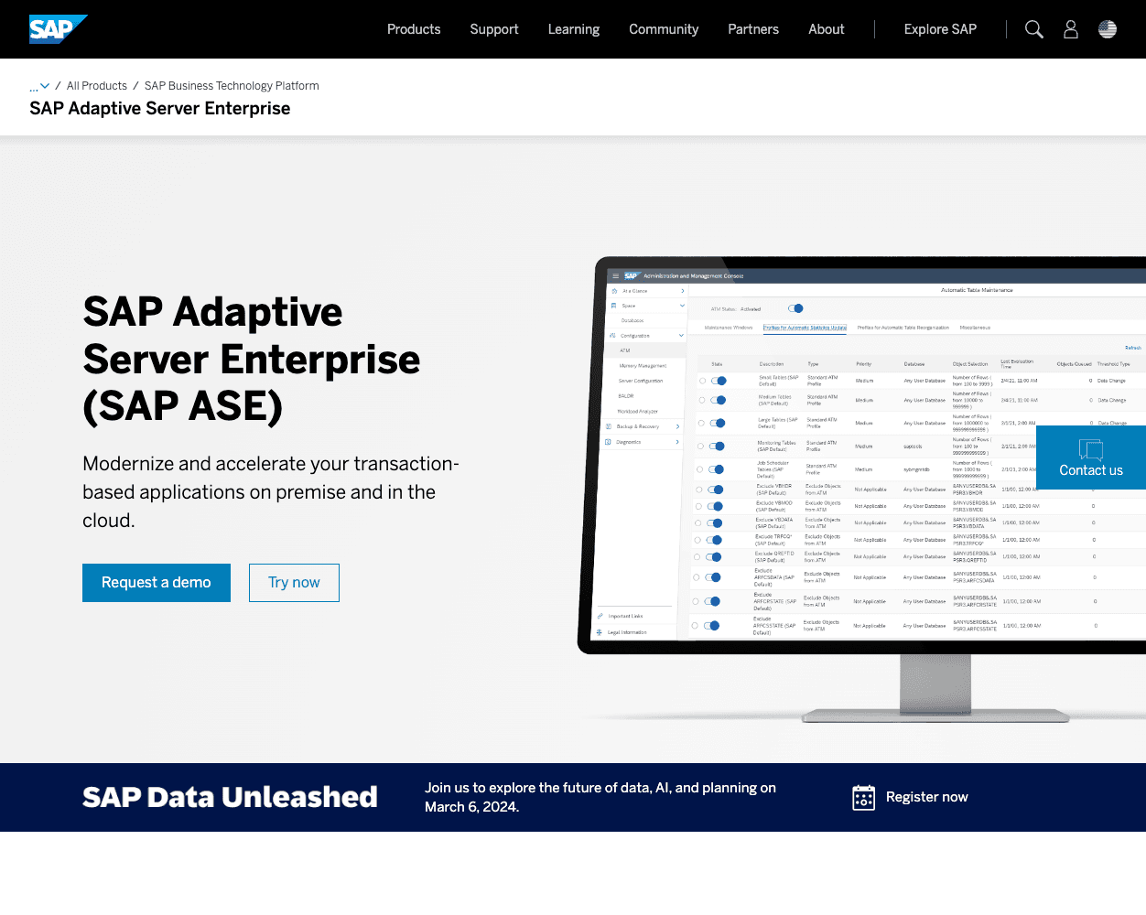Open the Support menu
Image resolution: width=1146 pixels, height=915 pixels.
(494, 29)
